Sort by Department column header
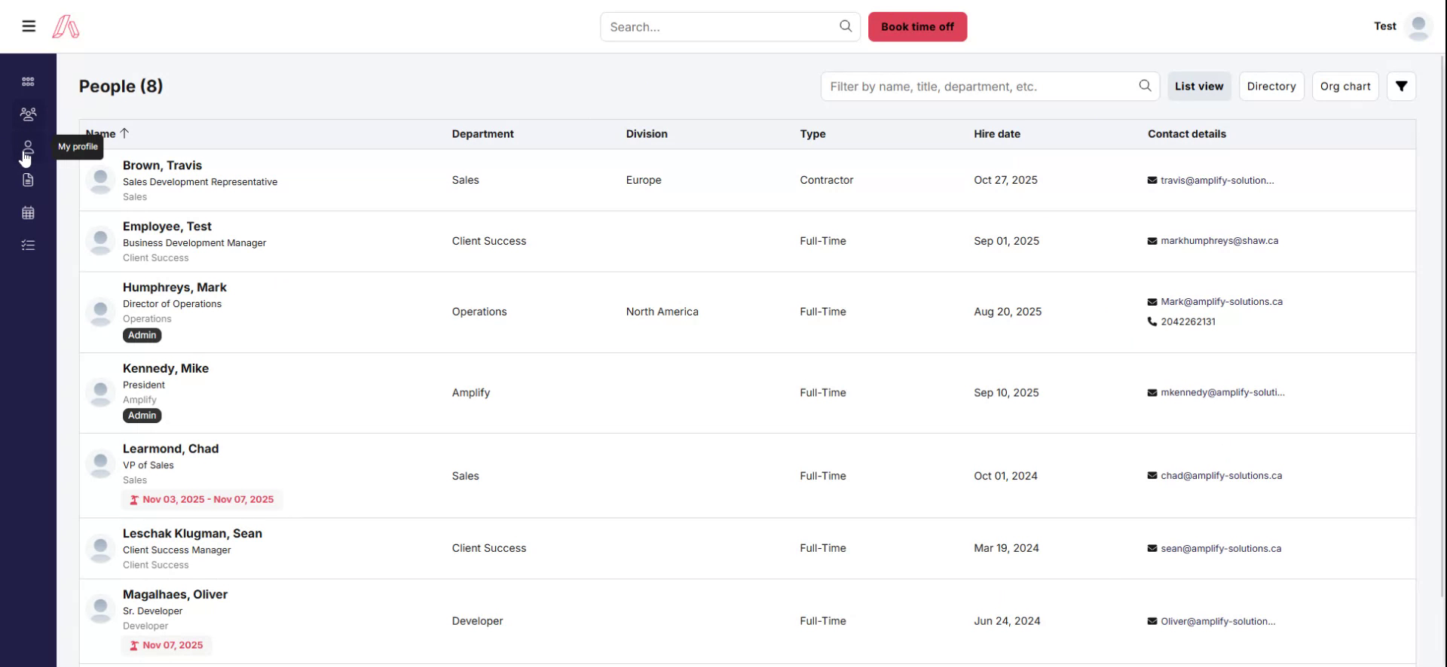 (482, 134)
